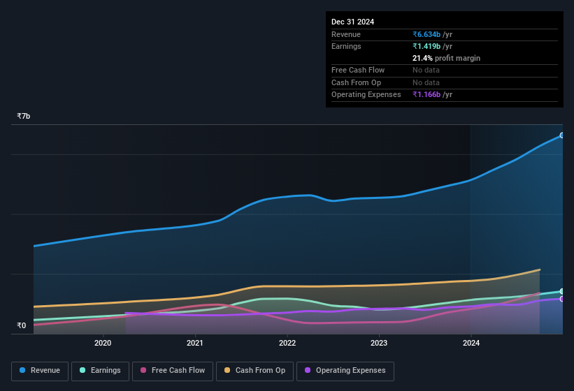
Task: Select the 2022 x-axis label
Action: coord(287,343)
